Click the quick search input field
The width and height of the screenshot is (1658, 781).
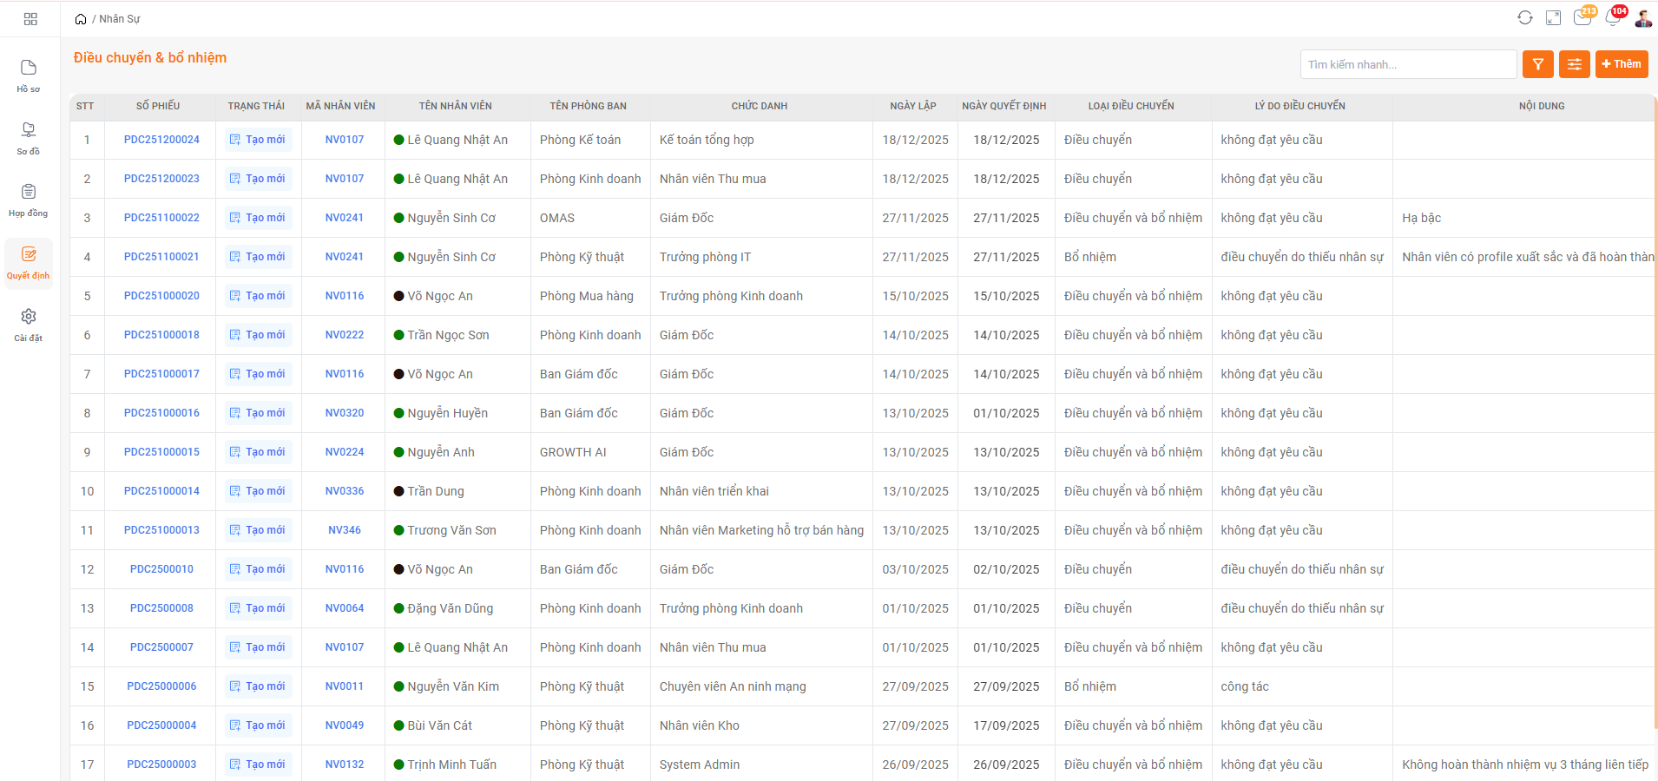tap(1407, 64)
